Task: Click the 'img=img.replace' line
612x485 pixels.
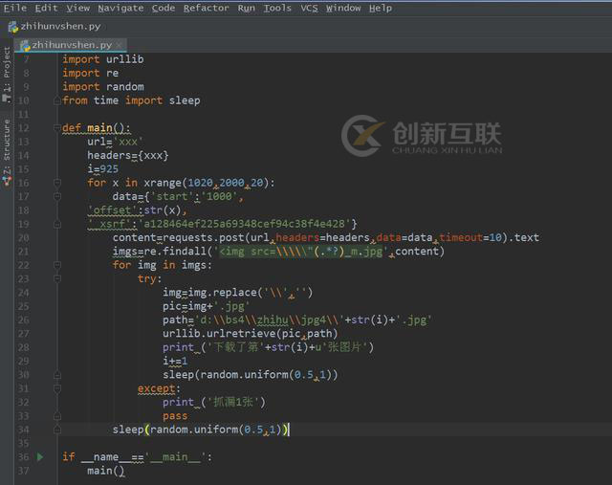Action: pyautogui.click(x=238, y=293)
